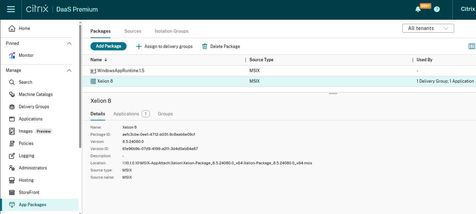Click the Delivery Groups icon
Image resolution: width=476 pixels, height=214 pixels.
coord(12,107)
